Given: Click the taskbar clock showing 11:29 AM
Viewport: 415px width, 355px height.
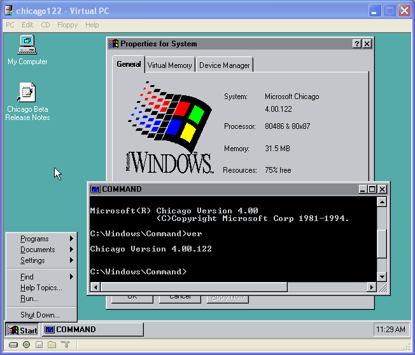Looking at the screenshot, I should click(x=391, y=330).
